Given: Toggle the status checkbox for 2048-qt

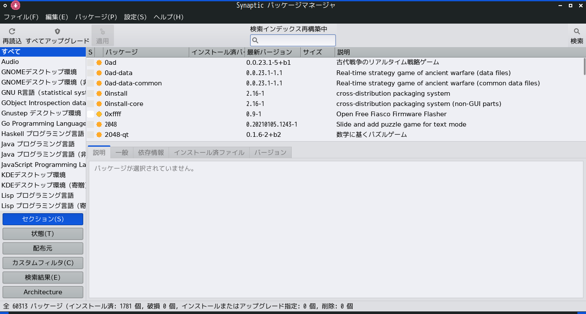Looking at the screenshot, I should pos(91,135).
